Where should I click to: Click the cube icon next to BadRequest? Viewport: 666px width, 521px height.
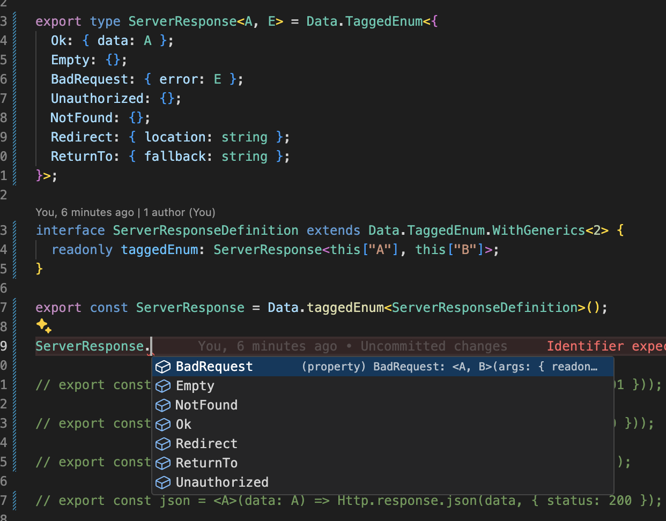pyautogui.click(x=163, y=367)
